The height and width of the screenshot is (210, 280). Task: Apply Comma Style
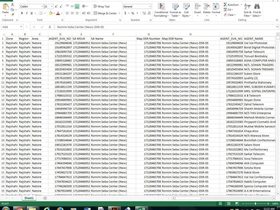coord(137,13)
